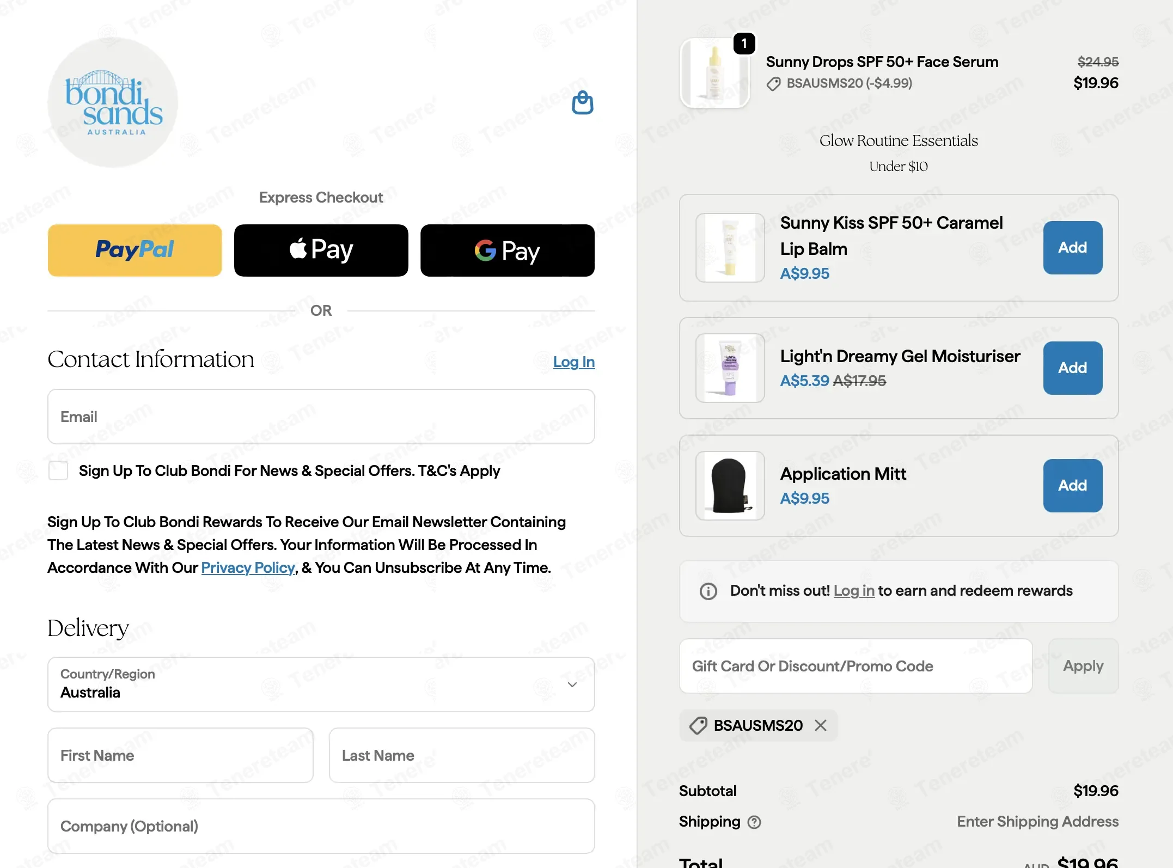Click the Apply promo code button
1173x868 pixels.
pyautogui.click(x=1083, y=666)
